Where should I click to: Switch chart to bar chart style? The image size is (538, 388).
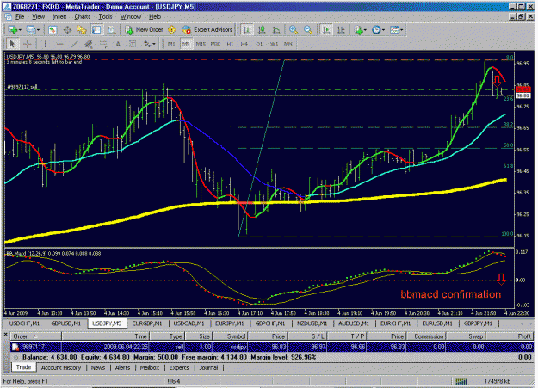pos(247,30)
